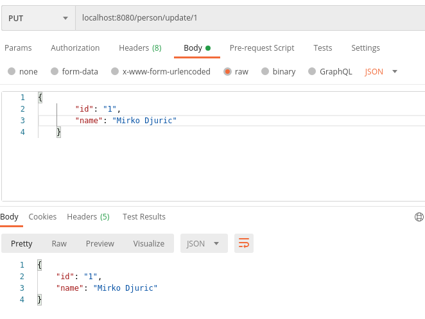Select the form-data radio option
425x319 pixels.
point(55,71)
